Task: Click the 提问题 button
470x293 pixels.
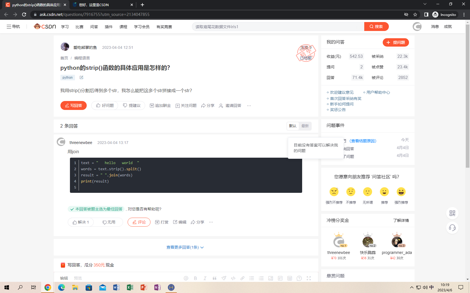Action: pyautogui.click(x=396, y=42)
